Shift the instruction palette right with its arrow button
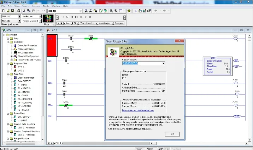Image resolution: width=253 pixels, height=150 pixels. click(124, 17)
